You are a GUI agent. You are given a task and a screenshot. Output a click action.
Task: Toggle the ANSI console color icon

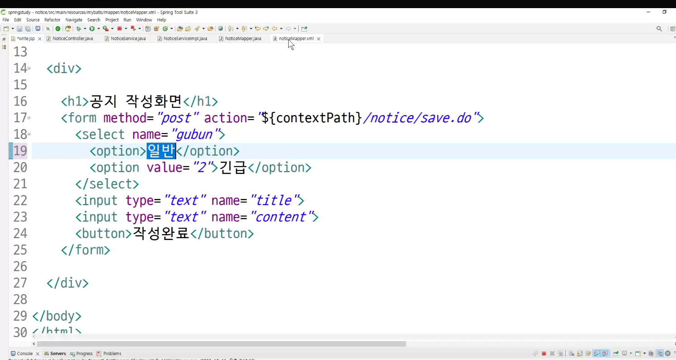tap(660, 354)
